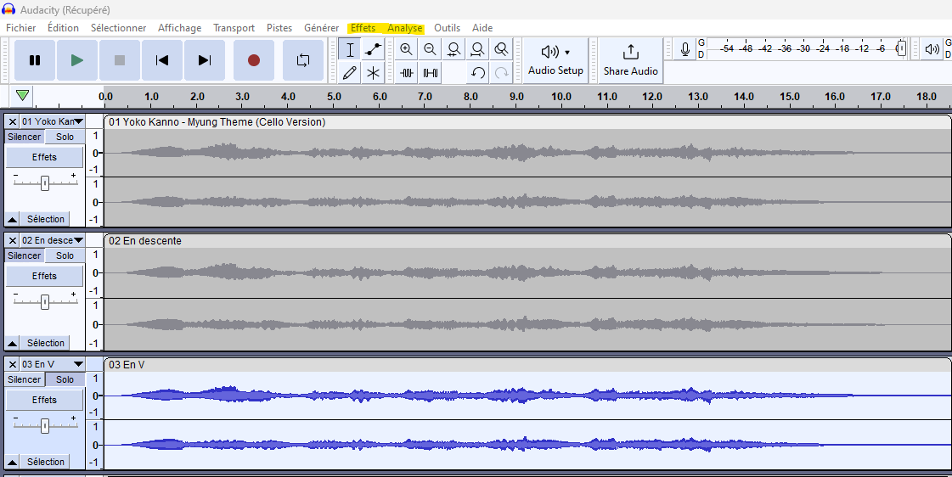This screenshot has width=952, height=477.
Task: Click the Zoom In magnifier
Action: click(x=407, y=49)
